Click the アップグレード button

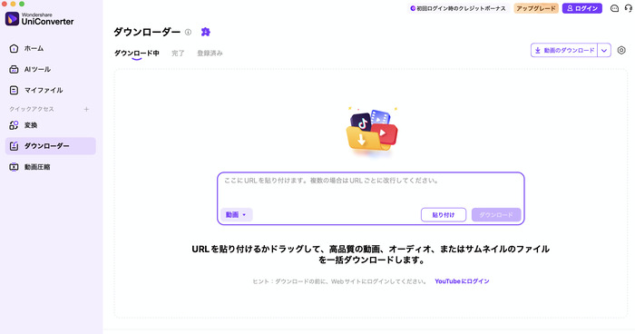pyautogui.click(x=536, y=8)
